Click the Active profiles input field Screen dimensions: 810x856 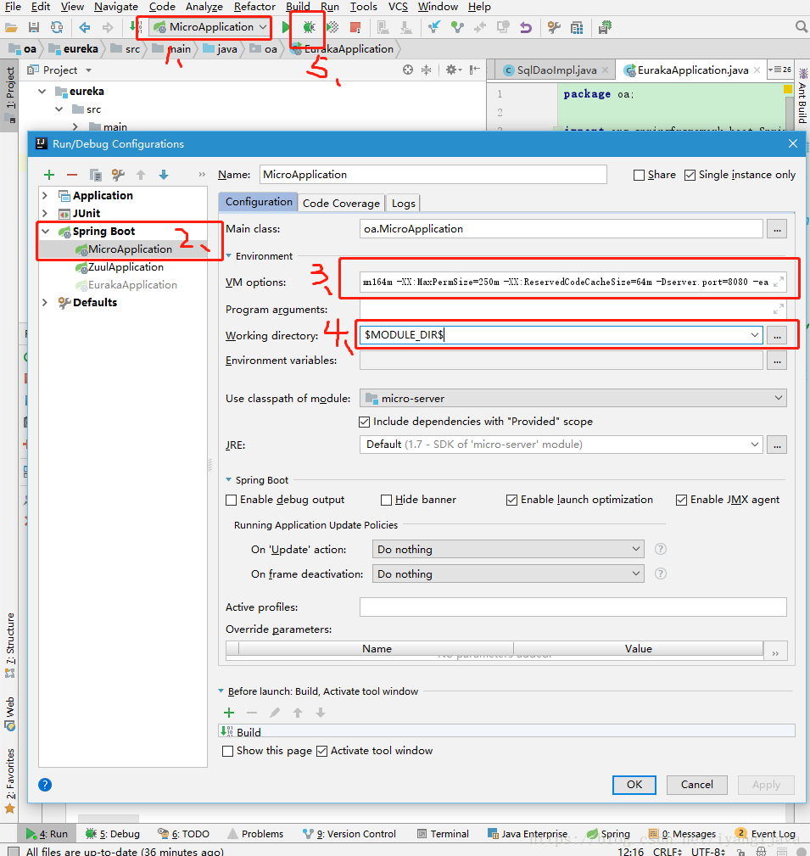pyautogui.click(x=573, y=607)
